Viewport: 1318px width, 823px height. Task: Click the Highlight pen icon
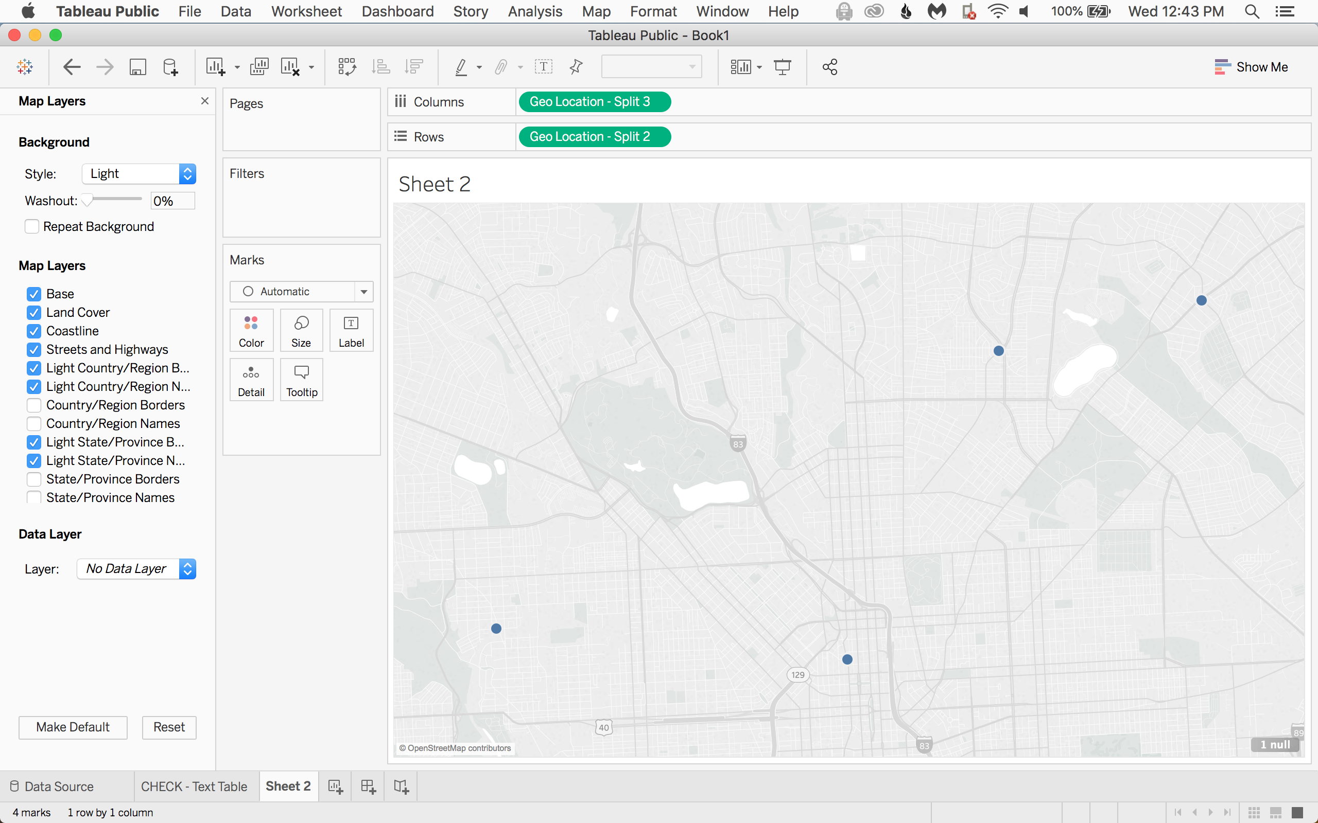(x=461, y=67)
